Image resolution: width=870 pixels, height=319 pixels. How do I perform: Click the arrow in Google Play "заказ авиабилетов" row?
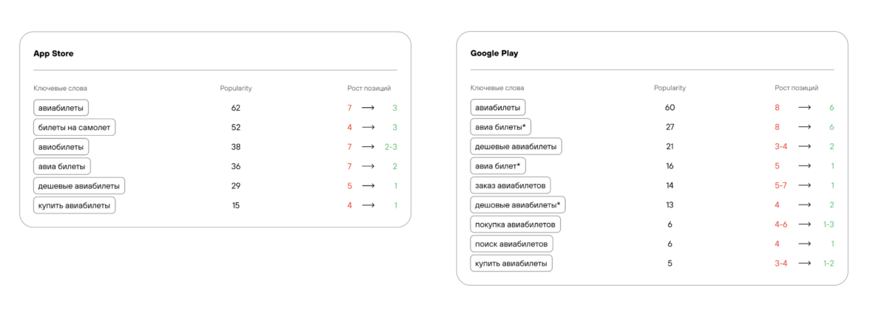tap(804, 185)
